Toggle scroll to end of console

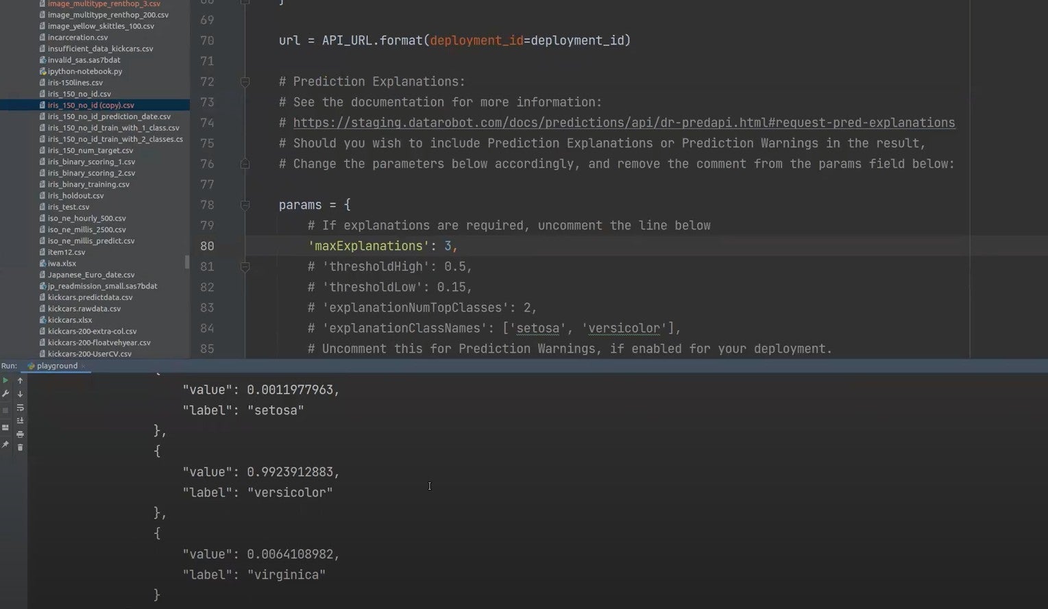pyautogui.click(x=20, y=421)
